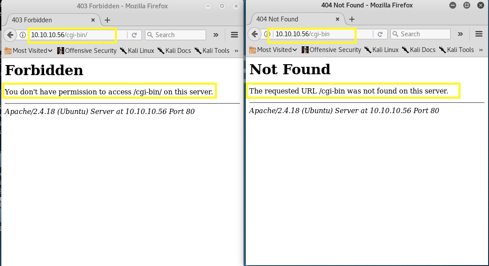Image resolution: width=489 pixels, height=266 pixels.
Task: Show hidden bookmarks in the 404 window
Action: [481, 50]
